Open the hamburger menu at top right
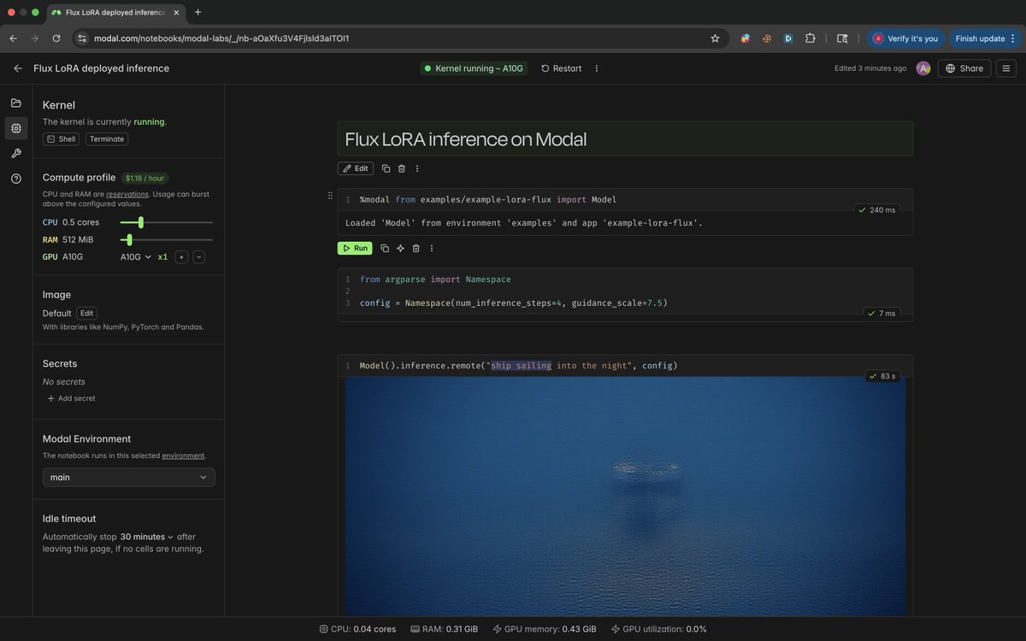The width and height of the screenshot is (1026, 641). (x=1005, y=68)
